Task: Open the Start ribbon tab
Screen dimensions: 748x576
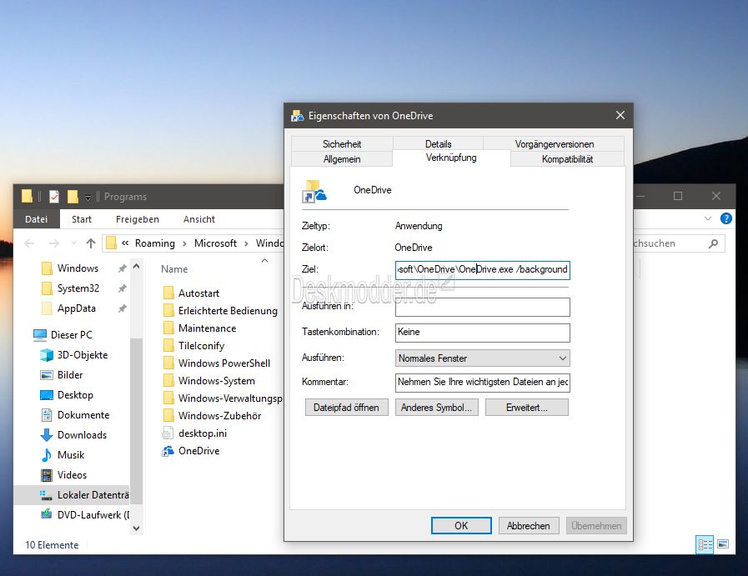Action: coord(82,219)
